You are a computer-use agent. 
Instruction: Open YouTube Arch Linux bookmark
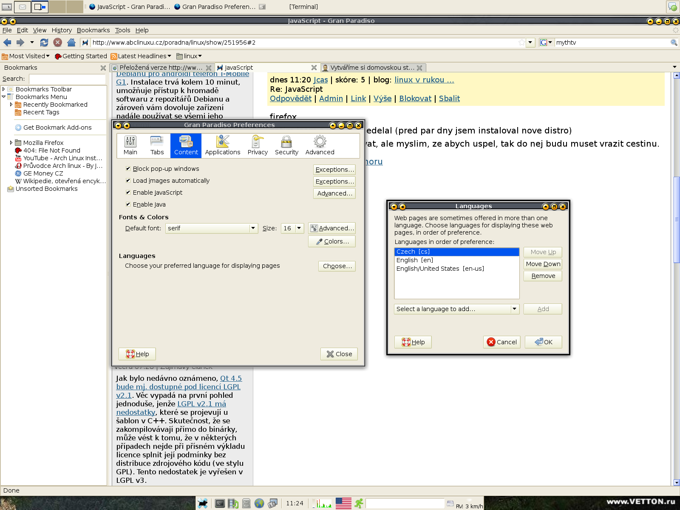(x=63, y=158)
